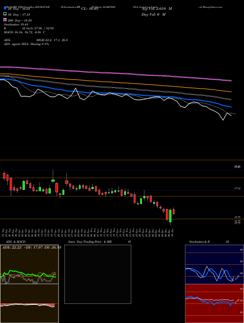Click the 'ADX: 22.22 +DY: 17.07' readout
Image resolution: width=244 pixels, height=323 pixels.
[x=31, y=247]
